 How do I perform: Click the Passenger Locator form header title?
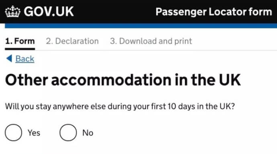[214, 12]
